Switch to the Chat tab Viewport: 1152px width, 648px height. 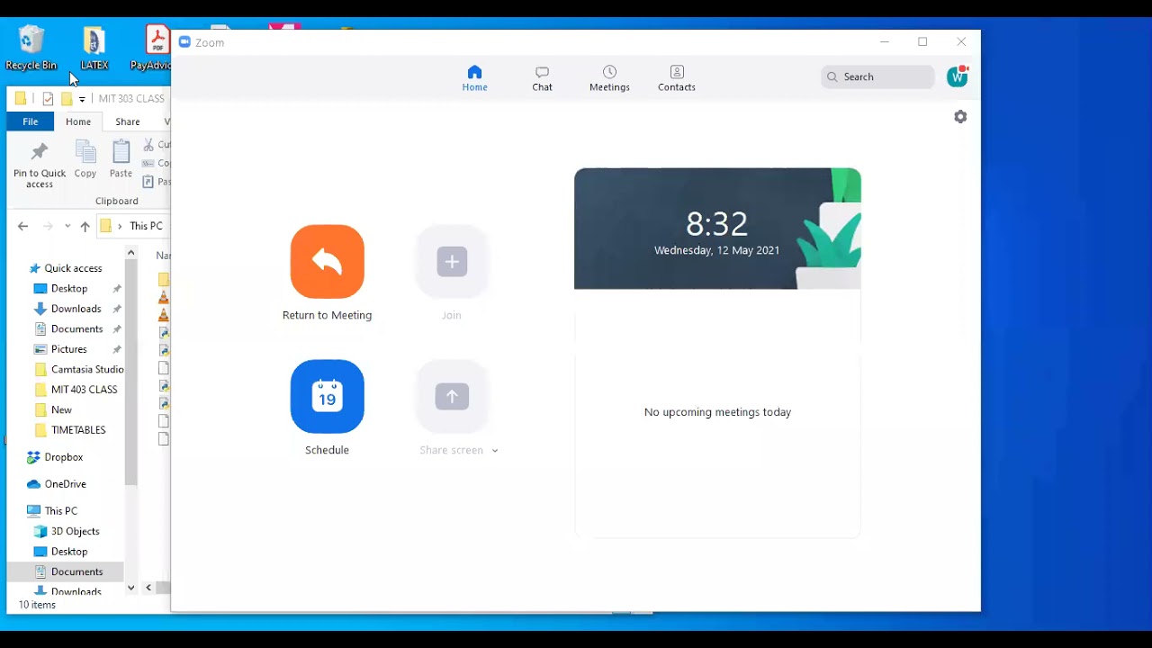542,78
